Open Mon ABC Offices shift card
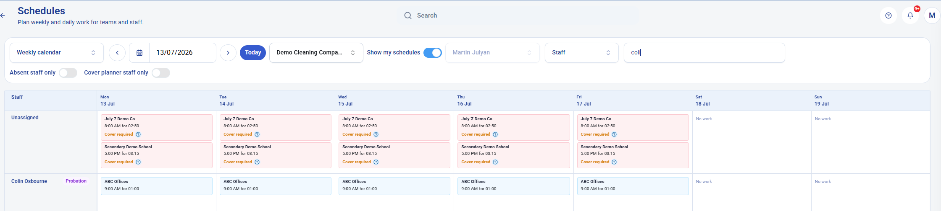 pyautogui.click(x=157, y=186)
